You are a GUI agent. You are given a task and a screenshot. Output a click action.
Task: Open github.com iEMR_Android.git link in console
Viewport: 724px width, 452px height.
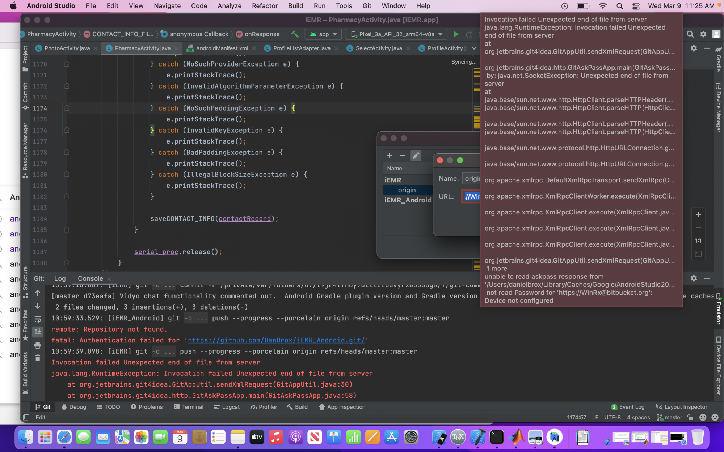pyautogui.click(x=276, y=340)
